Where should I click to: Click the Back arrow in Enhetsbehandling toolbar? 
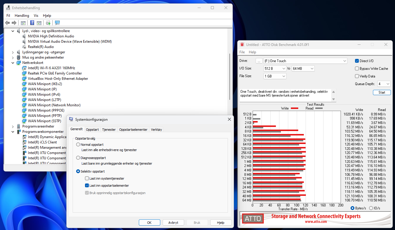pyautogui.click(x=7, y=23)
